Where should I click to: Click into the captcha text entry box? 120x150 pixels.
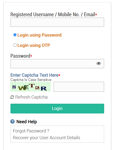pyautogui.click(x=79, y=87)
